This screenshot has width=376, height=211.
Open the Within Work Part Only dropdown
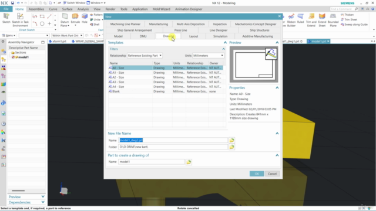pos(67,35)
